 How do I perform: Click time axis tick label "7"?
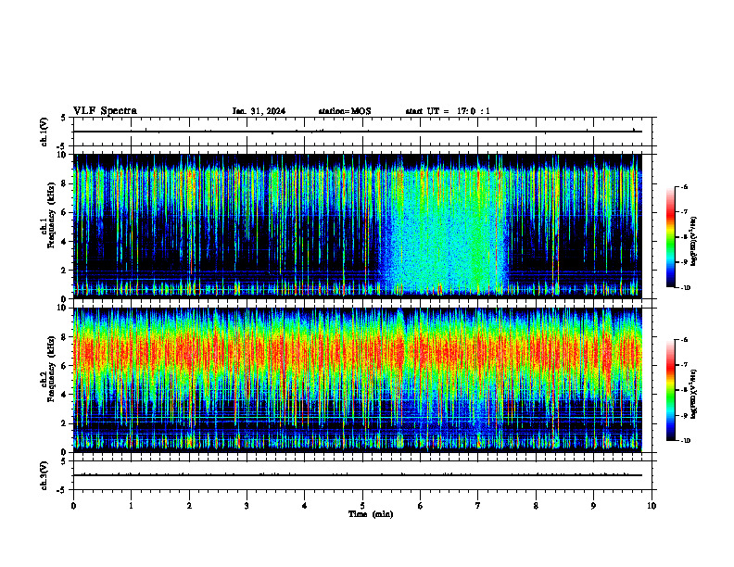tap(478, 506)
